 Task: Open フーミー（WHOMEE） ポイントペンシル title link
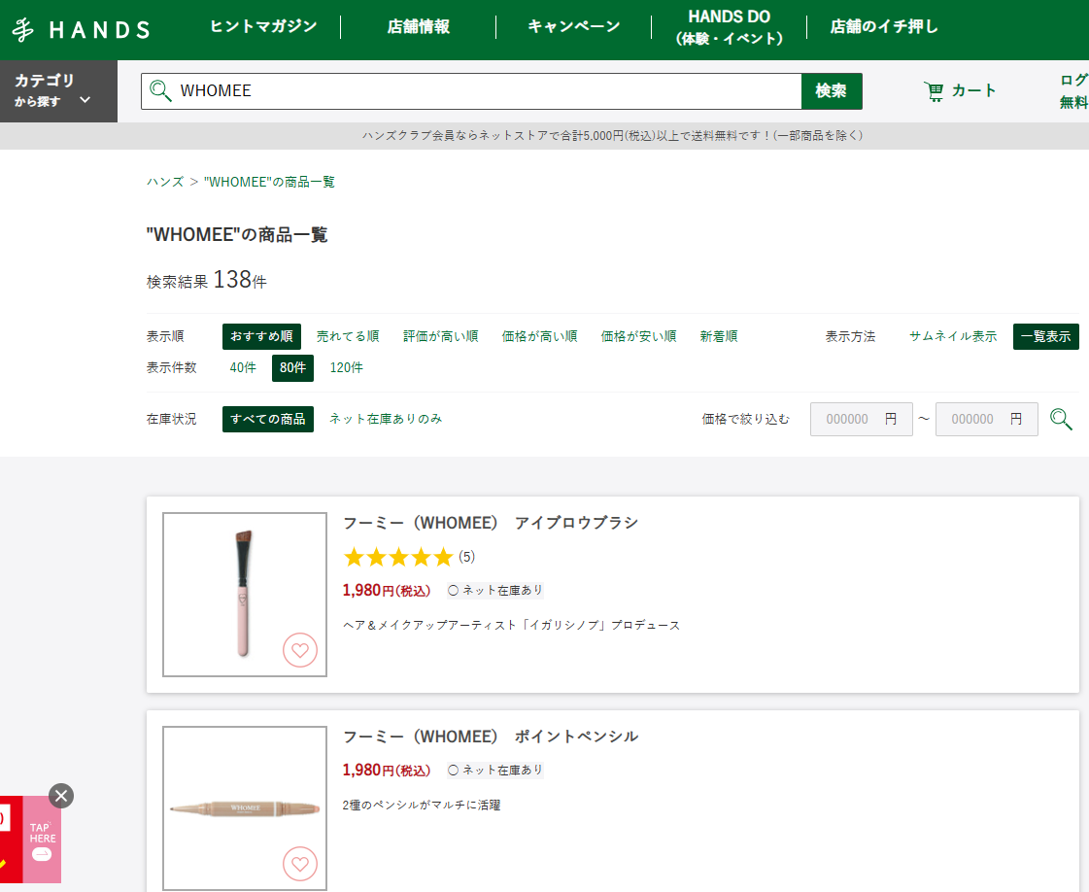(x=491, y=737)
